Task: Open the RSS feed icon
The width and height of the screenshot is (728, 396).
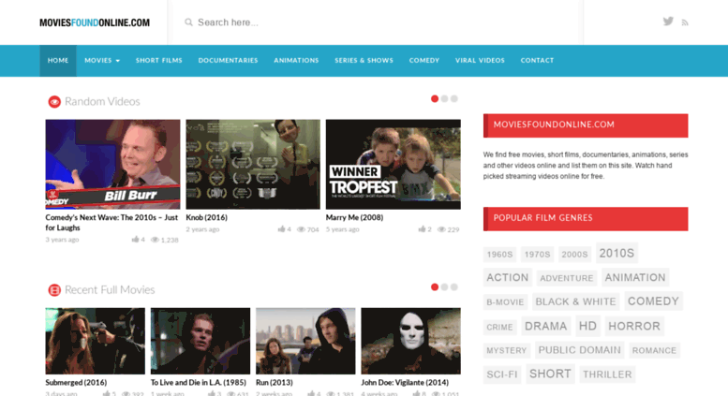Action: 685,22
